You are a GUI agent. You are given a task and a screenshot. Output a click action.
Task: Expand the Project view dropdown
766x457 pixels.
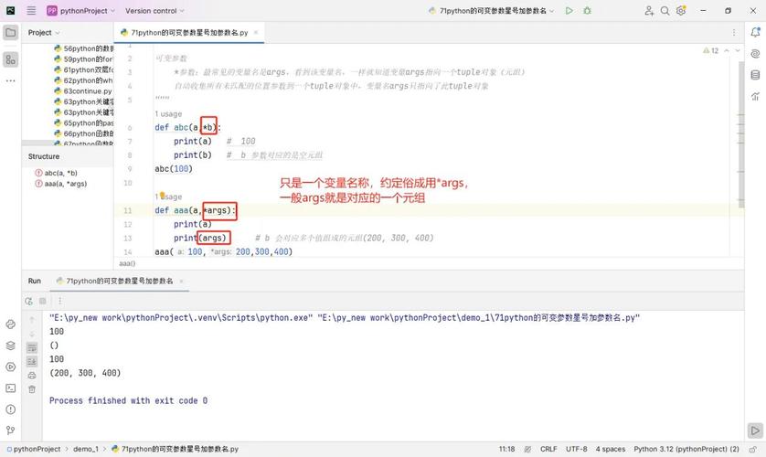tap(44, 33)
